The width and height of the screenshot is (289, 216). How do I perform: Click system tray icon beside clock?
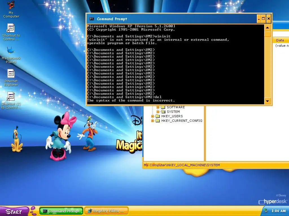pos(266,211)
